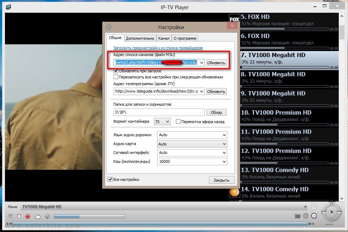The image size is (348, 232).
Task: Increase volume with plus on control wheel
Action: 332,204
